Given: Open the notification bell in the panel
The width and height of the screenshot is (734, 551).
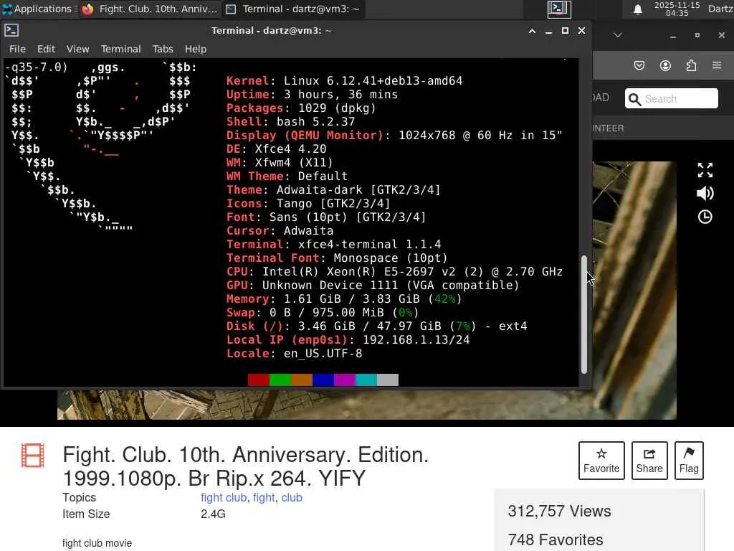Looking at the screenshot, I should click(637, 9).
